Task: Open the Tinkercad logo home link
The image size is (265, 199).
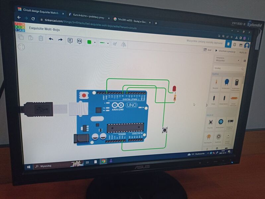Action: click(x=20, y=27)
